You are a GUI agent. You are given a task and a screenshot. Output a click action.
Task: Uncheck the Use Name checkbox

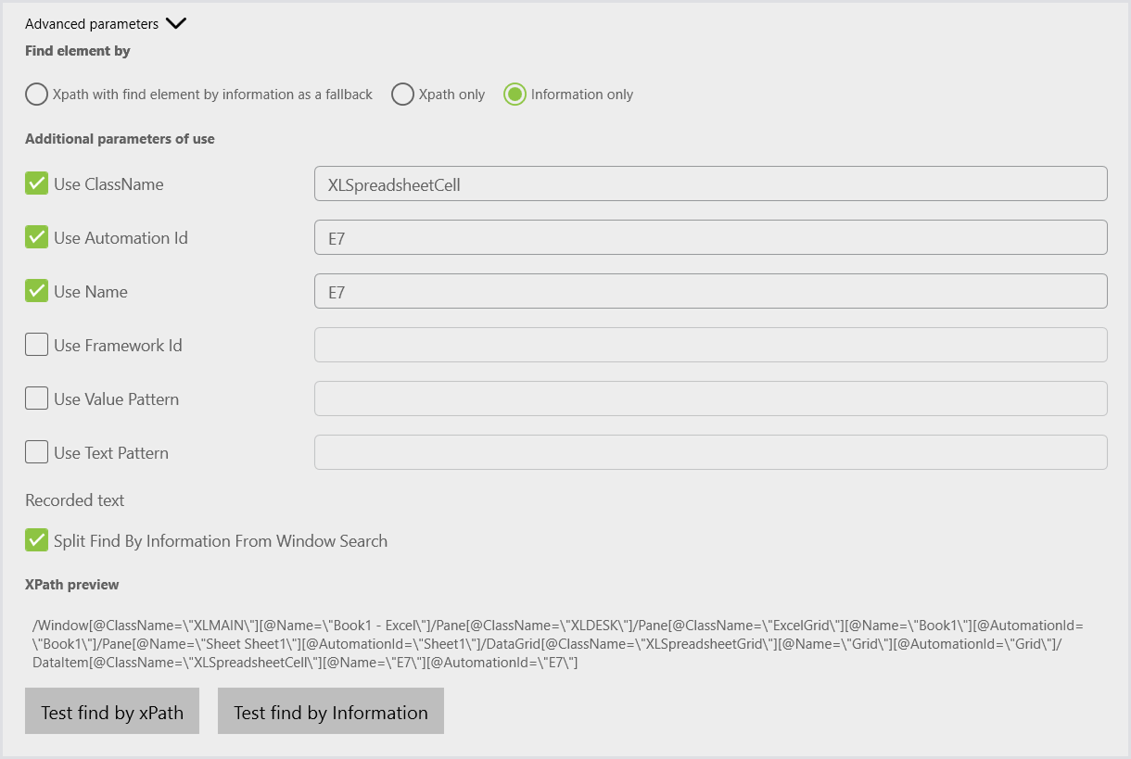coord(37,291)
